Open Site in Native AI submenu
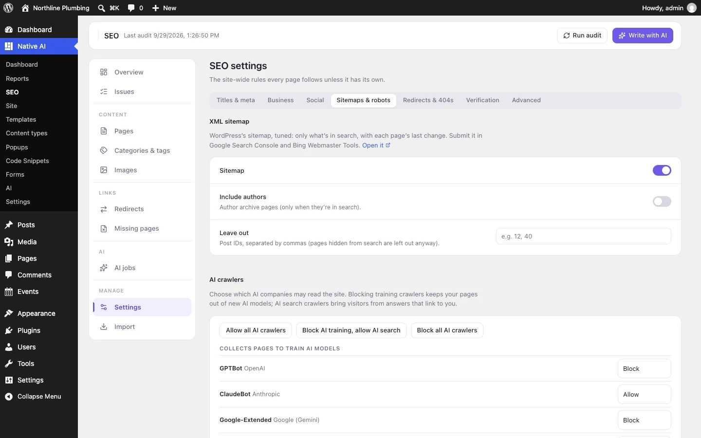701x438 pixels. coord(12,106)
